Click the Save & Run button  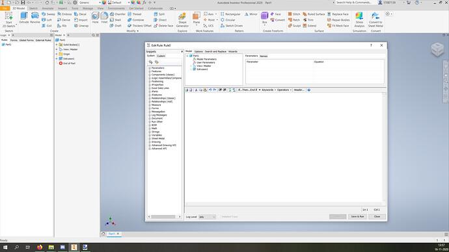[x=357, y=216]
